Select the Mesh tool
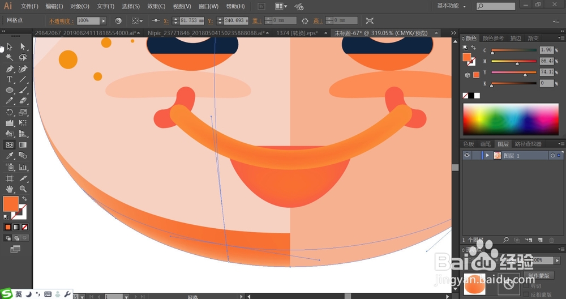 (10, 145)
